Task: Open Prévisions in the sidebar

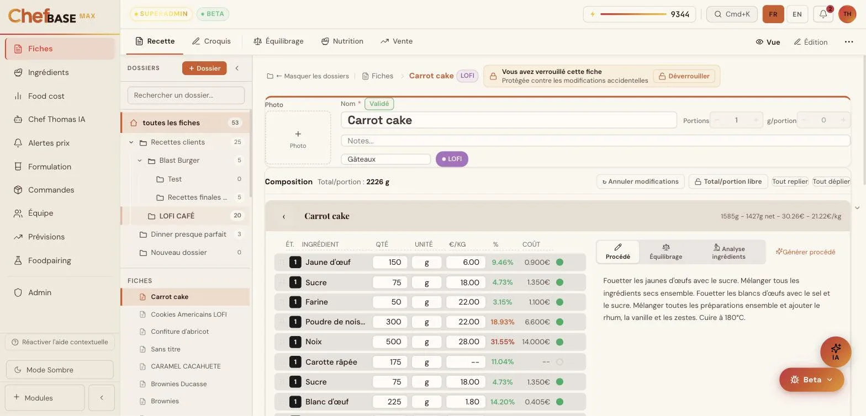Action: pos(60,237)
